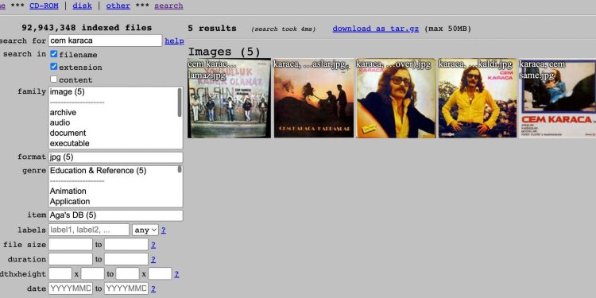The height and width of the screenshot is (298, 596).
Task: Focus the labels input field
Action: [89, 230]
